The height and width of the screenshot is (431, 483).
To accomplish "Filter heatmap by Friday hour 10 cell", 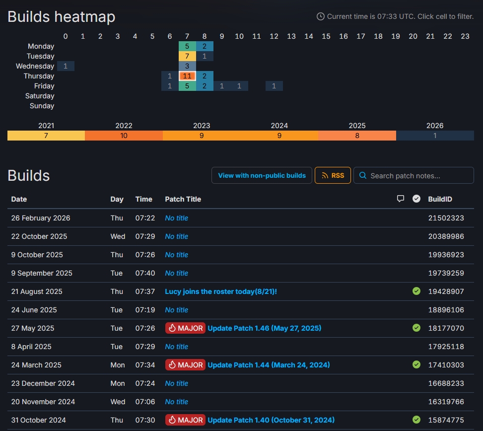I will [x=239, y=86].
